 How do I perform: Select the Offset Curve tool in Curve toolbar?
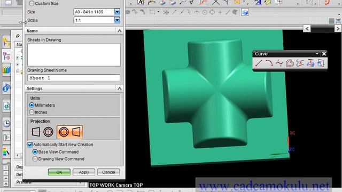click(x=290, y=63)
